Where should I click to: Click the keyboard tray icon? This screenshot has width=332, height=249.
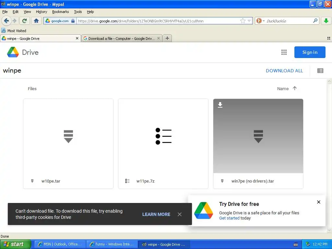pyautogui.click(x=296, y=244)
